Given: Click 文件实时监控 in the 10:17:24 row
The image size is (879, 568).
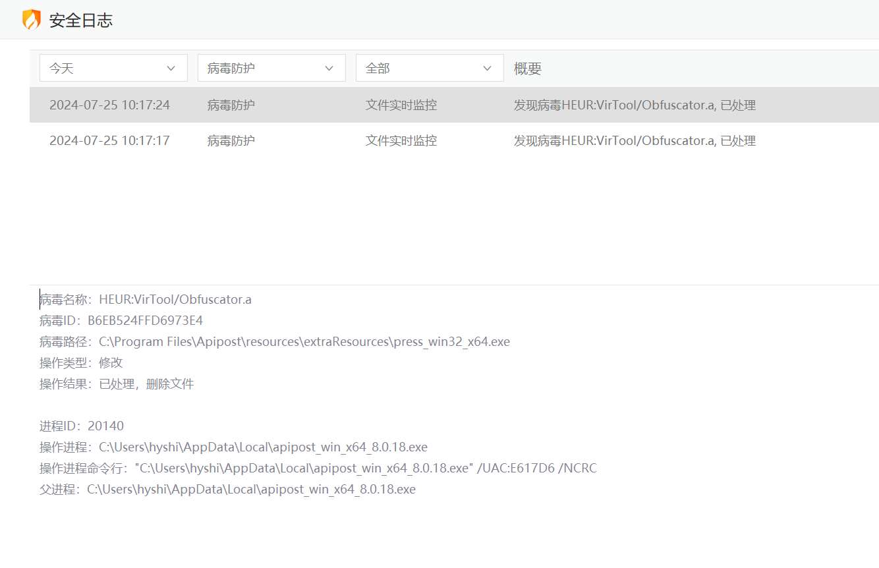Looking at the screenshot, I should pyautogui.click(x=401, y=105).
